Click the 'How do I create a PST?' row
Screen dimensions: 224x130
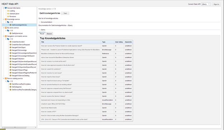click(x=87, y=112)
